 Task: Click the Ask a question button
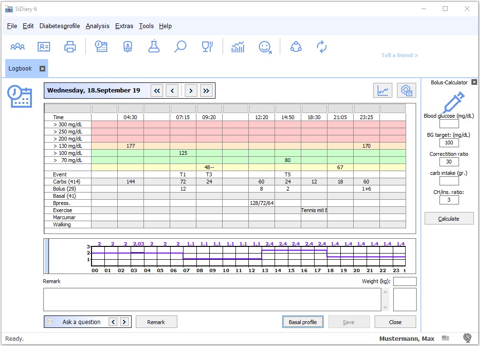81,322
